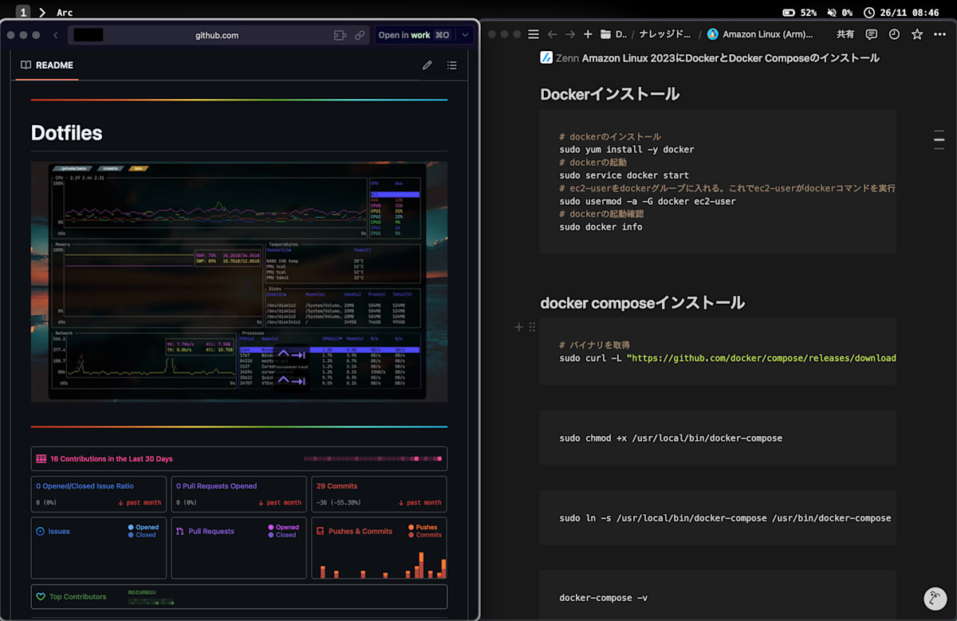This screenshot has height=621, width=957.
Task: Expand the dropdown arrow beside Open in work
Action: point(465,35)
